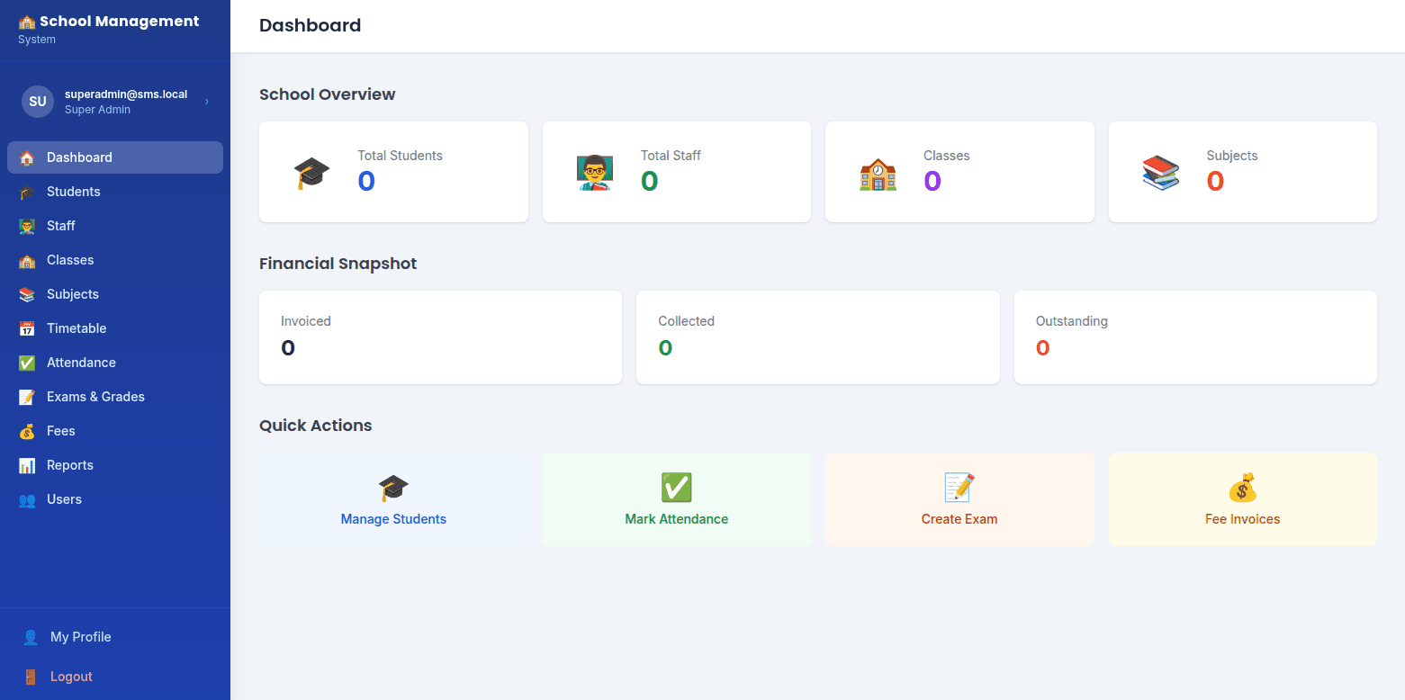
Task: Click the memo icon above Create Exam
Action: (x=959, y=488)
